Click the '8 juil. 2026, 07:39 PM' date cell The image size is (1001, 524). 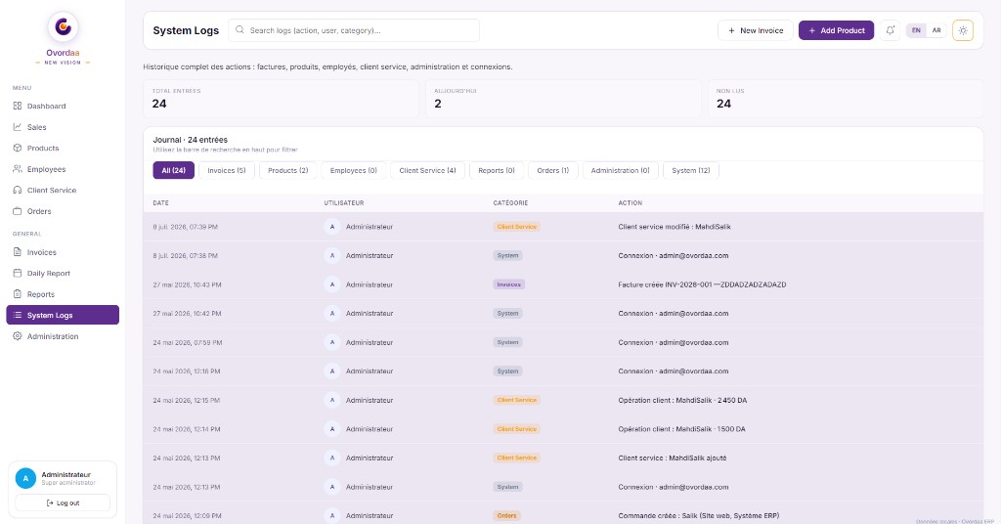tap(185, 227)
